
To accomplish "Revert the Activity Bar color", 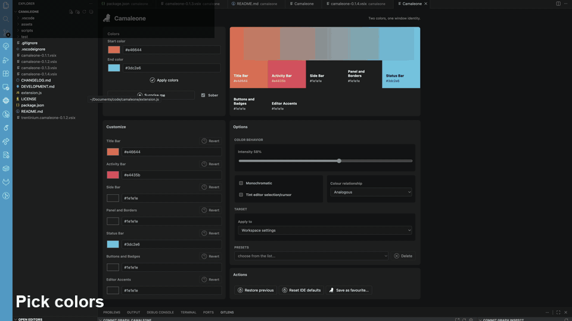I will 210,164.
